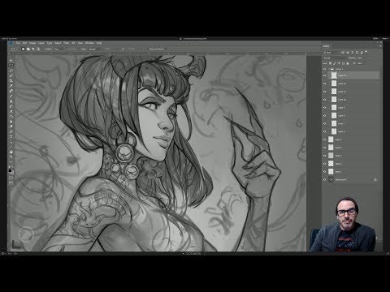Open the Window menu
The image size is (390, 292).
[89, 43]
